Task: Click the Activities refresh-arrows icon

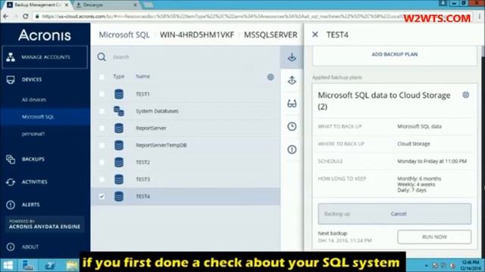Action: pos(11,182)
